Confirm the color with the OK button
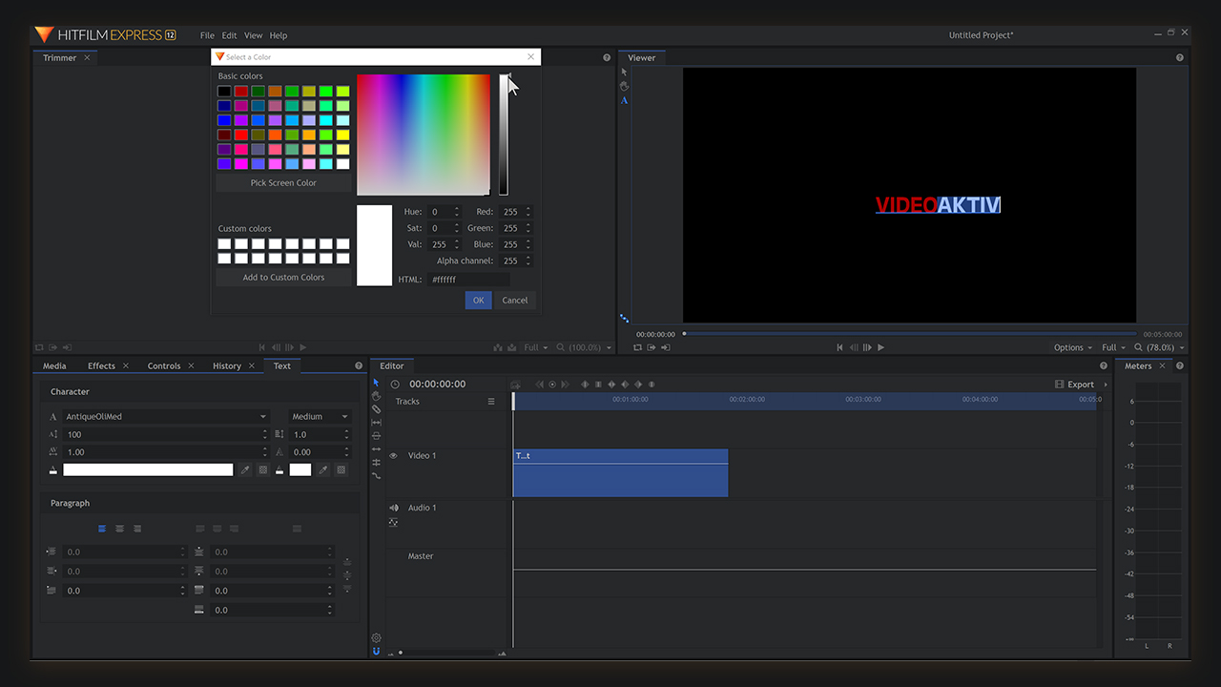The image size is (1221, 687). pos(478,301)
